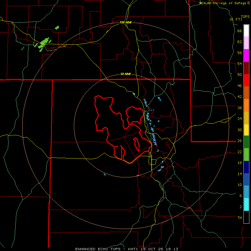
Task: Select the 50 legend value
Action: tap(240, 74)
